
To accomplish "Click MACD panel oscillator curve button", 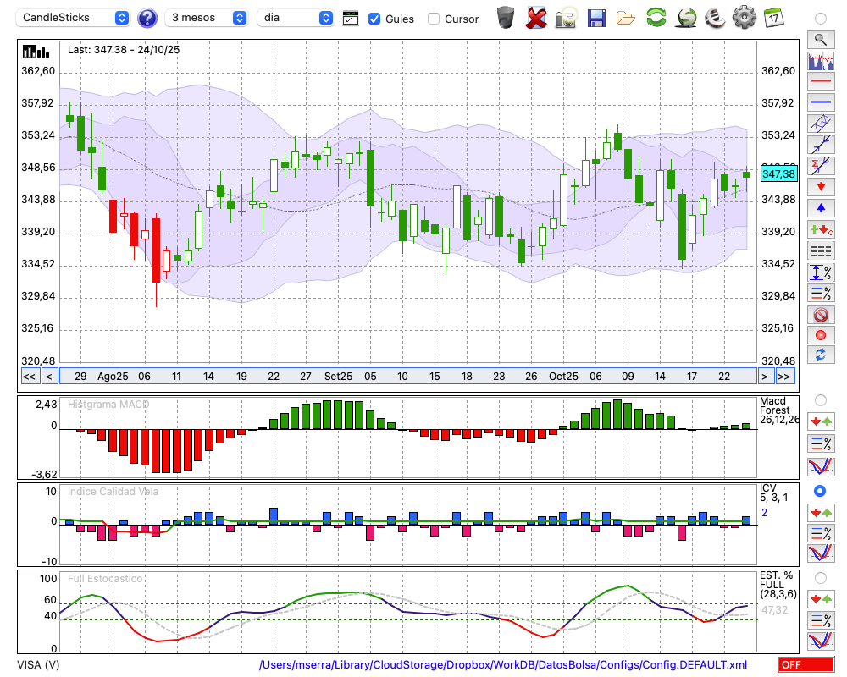I will tap(821, 466).
